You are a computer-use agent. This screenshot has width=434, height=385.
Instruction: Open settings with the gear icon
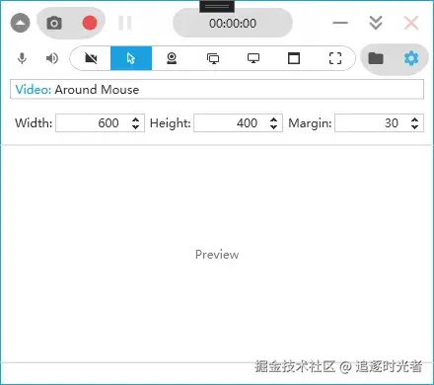pyautogui.click(x=411, y=58)
